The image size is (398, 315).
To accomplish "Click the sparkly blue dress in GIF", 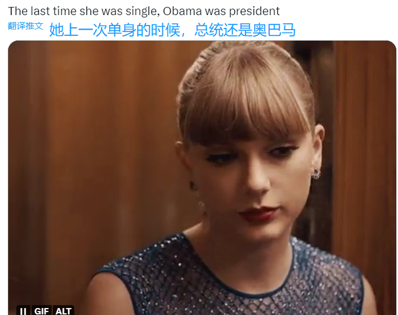I will pyautogui.click(x=229, y=279).
